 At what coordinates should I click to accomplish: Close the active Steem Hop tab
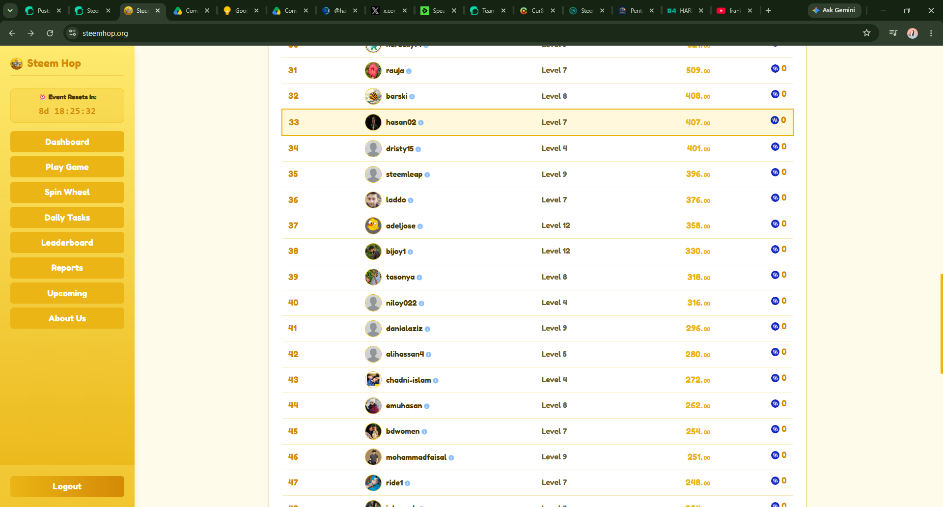158,10
